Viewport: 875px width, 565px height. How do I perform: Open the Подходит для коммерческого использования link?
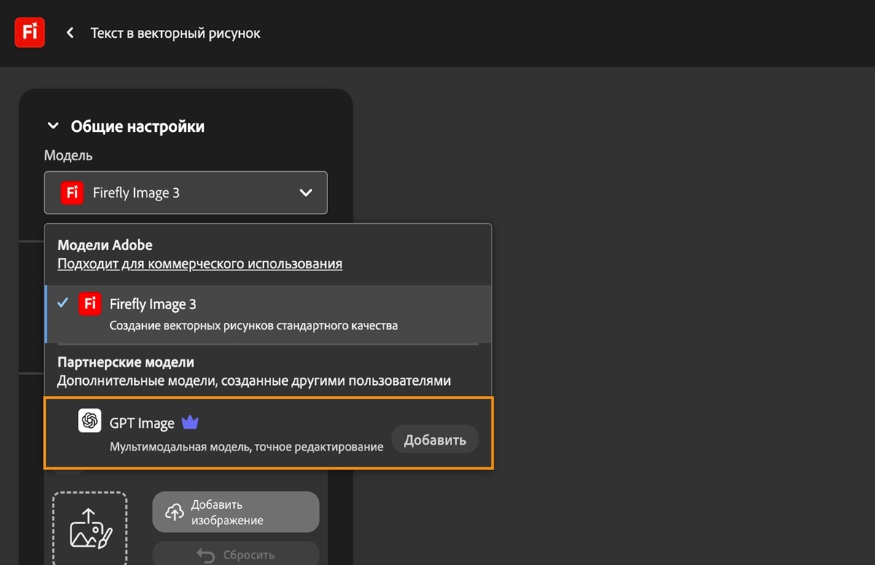tap(200, 264)
